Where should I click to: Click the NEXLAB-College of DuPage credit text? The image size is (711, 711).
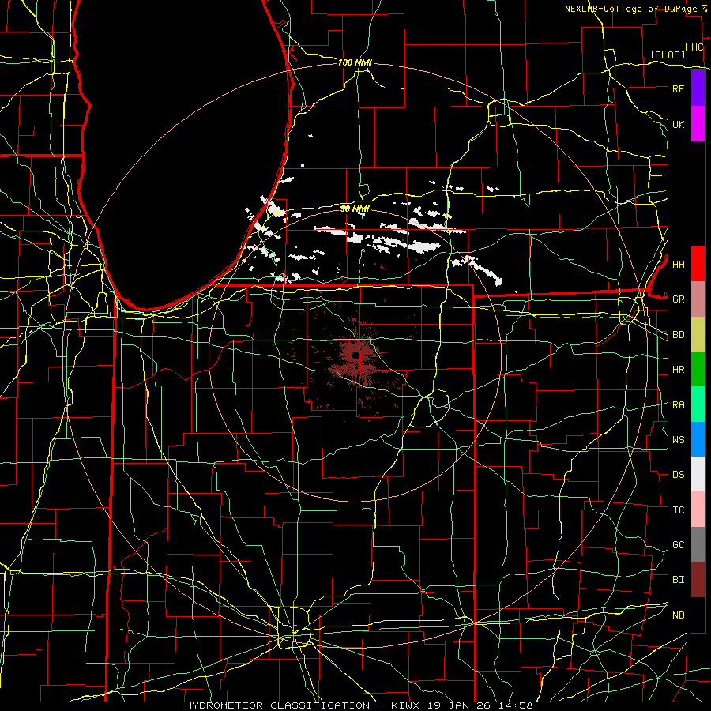coord(631,9)
